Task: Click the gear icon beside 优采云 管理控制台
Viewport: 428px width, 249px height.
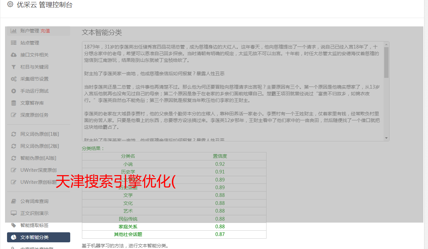Action: click(x=10, y=4)
